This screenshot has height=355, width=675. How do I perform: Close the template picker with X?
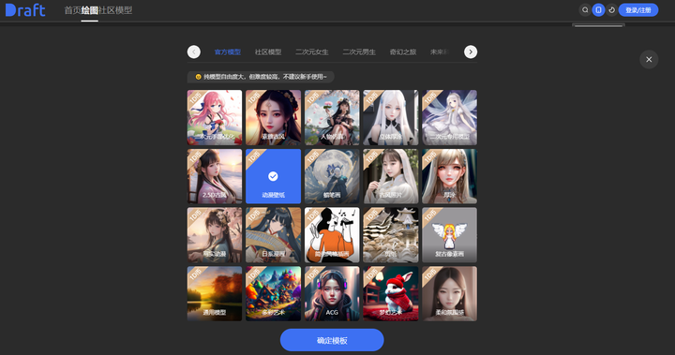click(x=649, y=59)
